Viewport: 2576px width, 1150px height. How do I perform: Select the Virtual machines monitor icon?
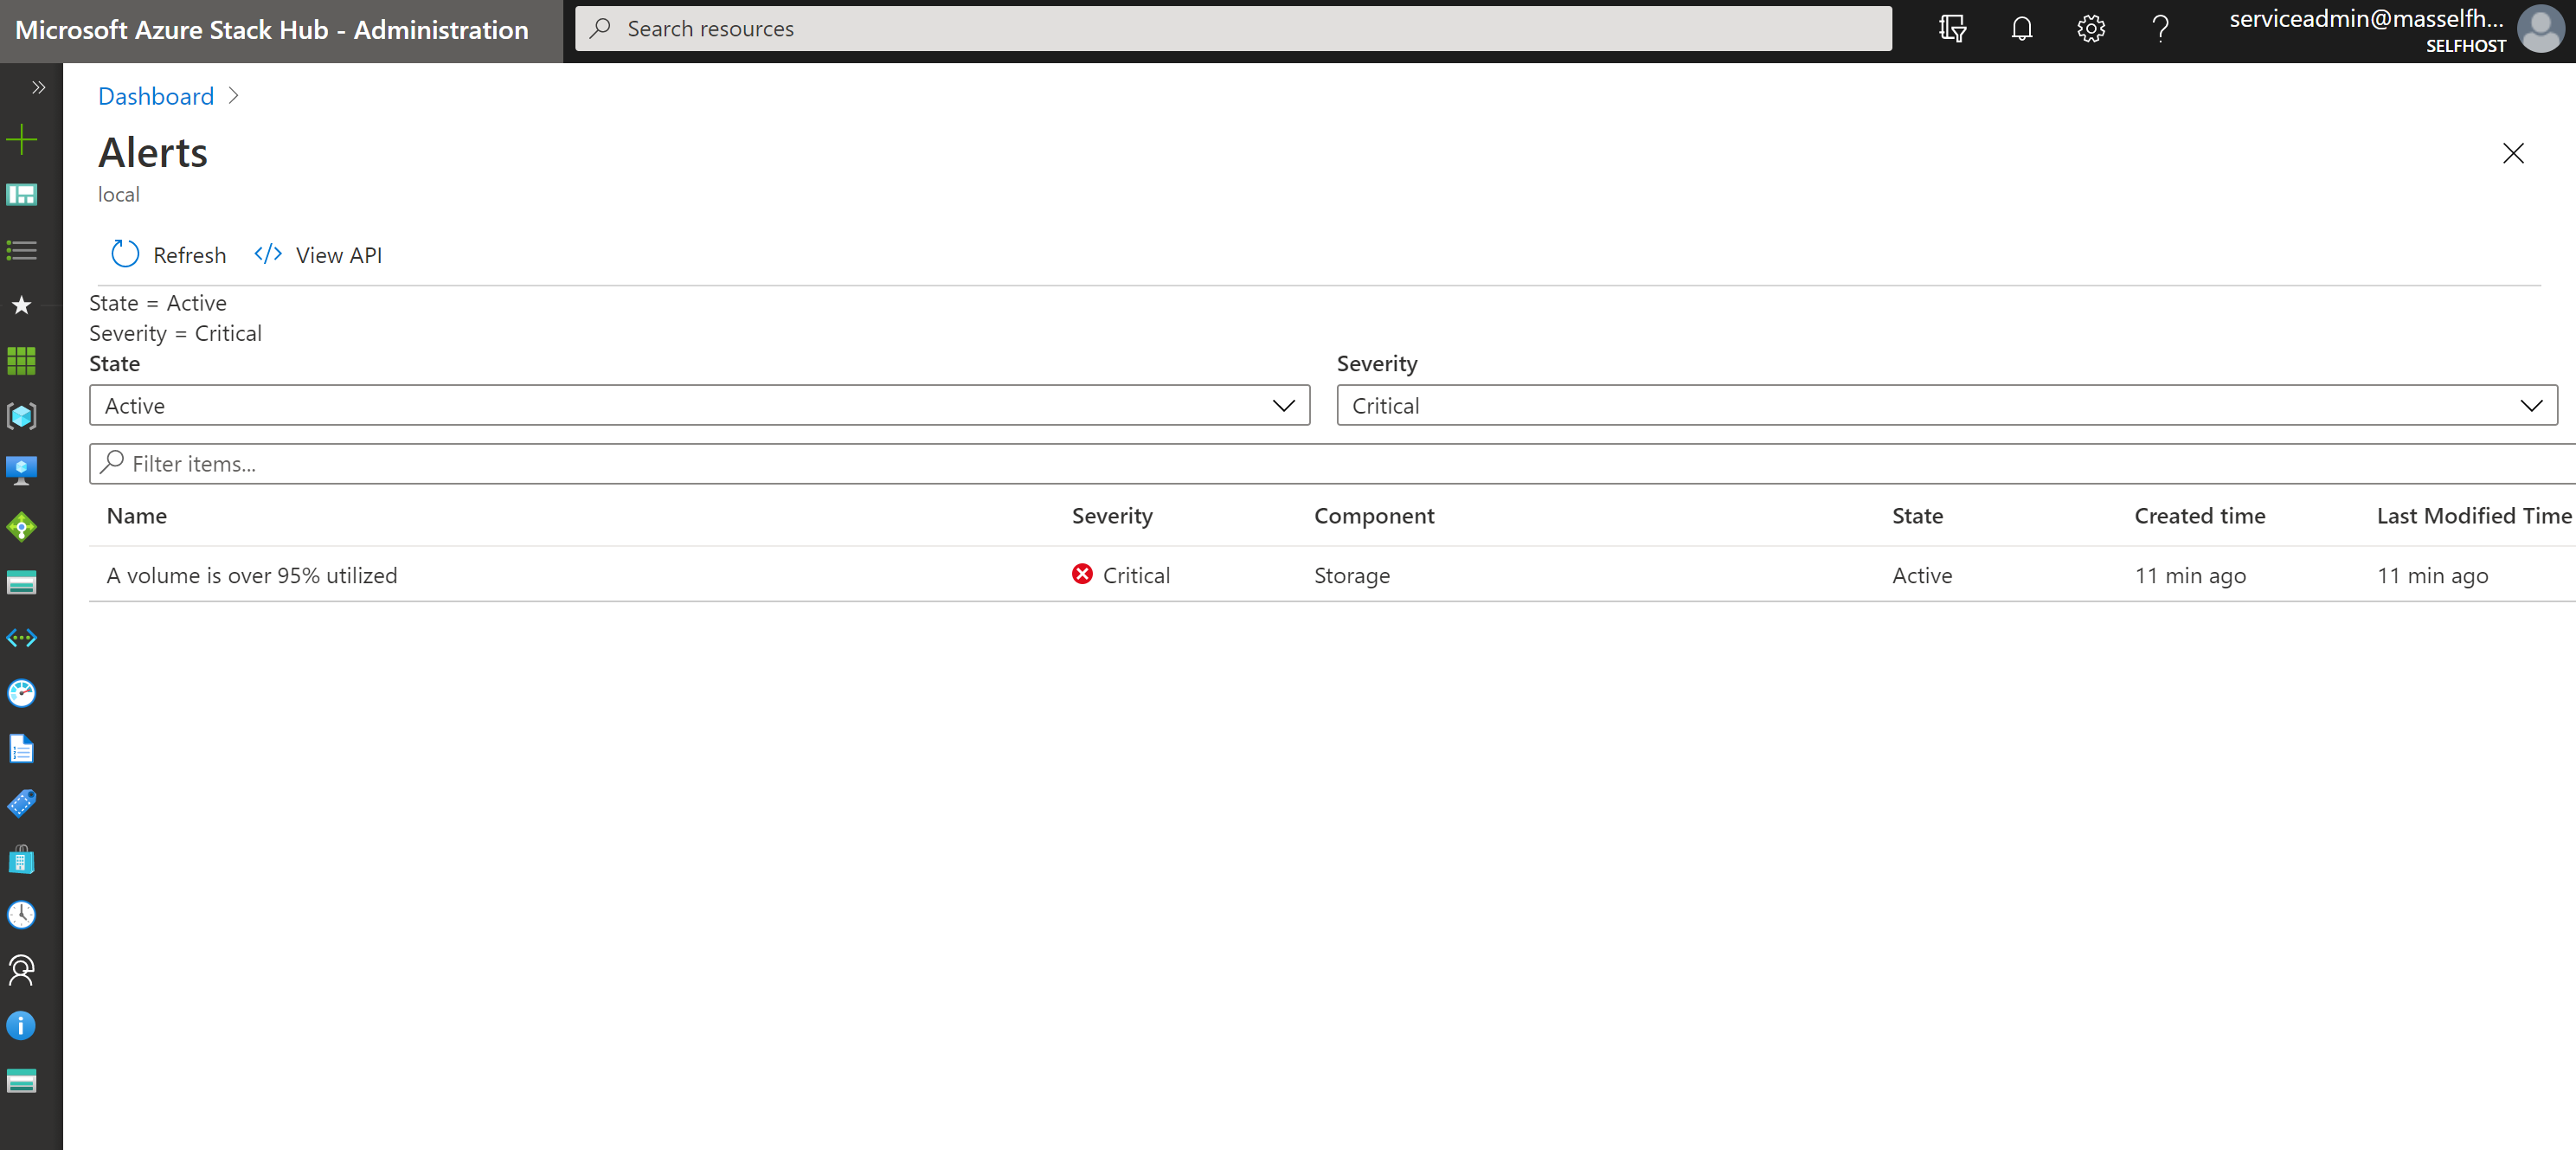[21, 469]
